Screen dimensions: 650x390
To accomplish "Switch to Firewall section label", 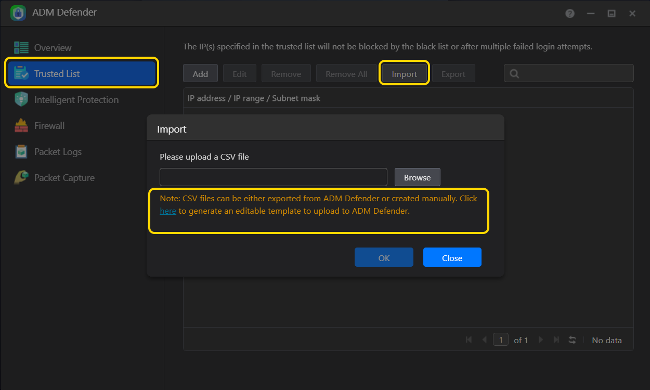I will coord(49,126).
